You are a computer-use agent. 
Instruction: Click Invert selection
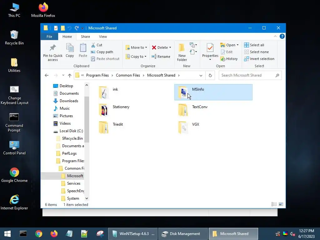(259, 59)
